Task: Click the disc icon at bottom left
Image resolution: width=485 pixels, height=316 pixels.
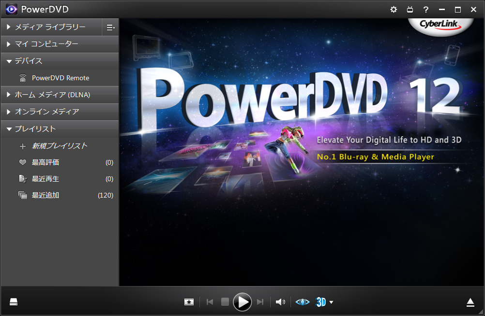Action: 14,302
